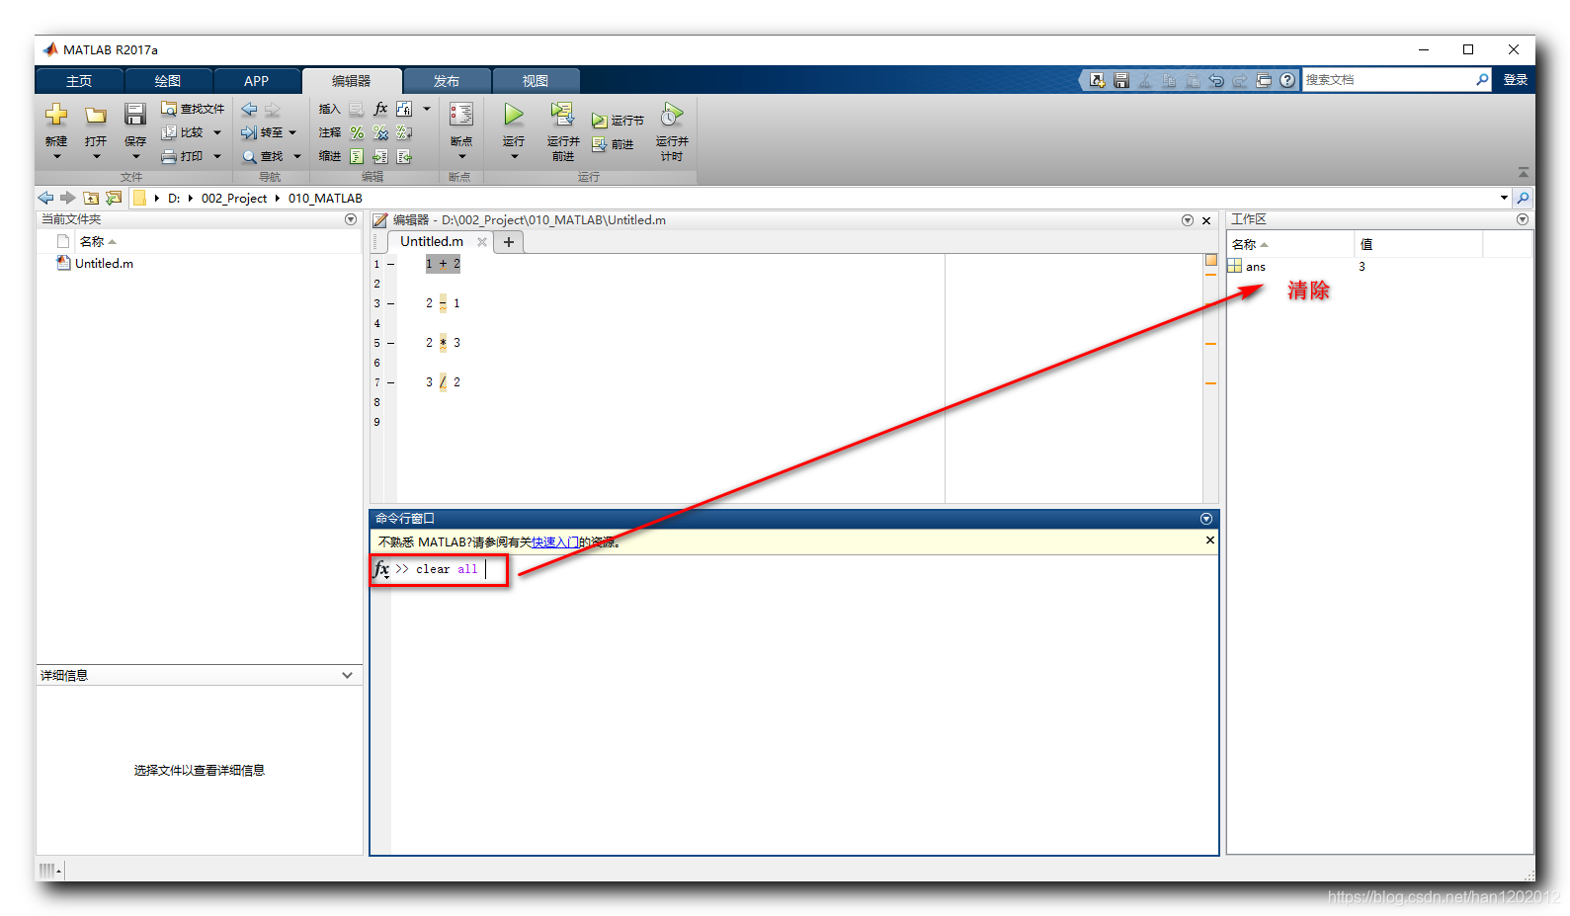Click the switch windows icon in quick access
The image size is (1570, 916).
pos(1264,80)
